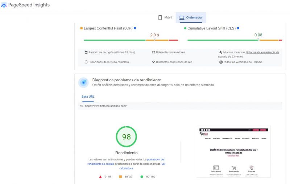
Task: Click the link chain icon beside the URL
Action: coord(82,106)
